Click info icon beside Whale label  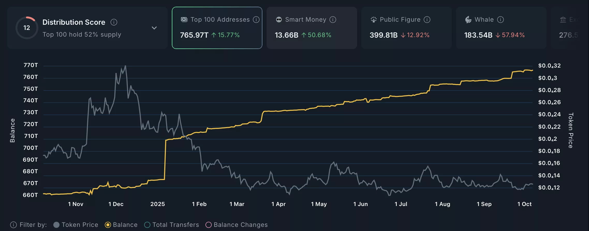click(500, 20)
